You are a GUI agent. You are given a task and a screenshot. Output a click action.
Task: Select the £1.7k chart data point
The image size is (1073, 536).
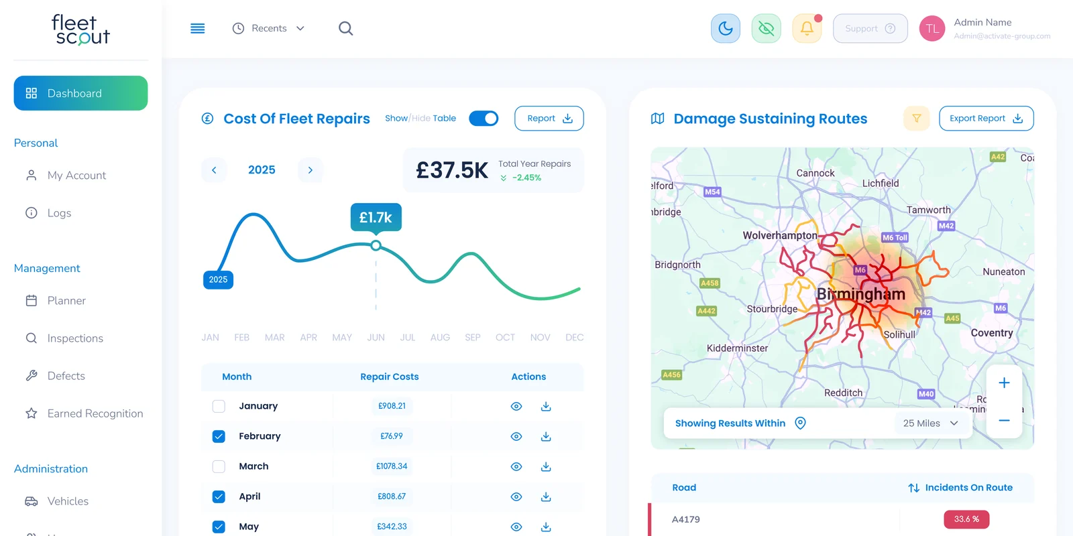point(376,245)
